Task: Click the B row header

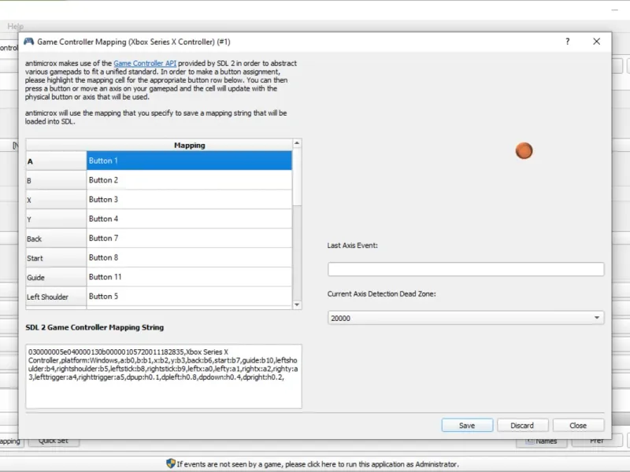Action: click(x=56, y=180)
